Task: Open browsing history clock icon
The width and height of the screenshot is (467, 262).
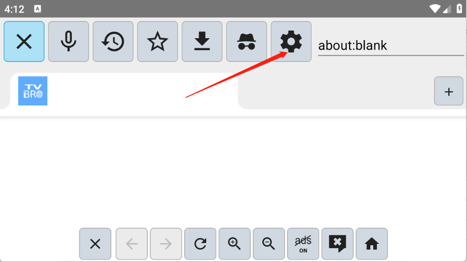Action: tap(113, 42)
